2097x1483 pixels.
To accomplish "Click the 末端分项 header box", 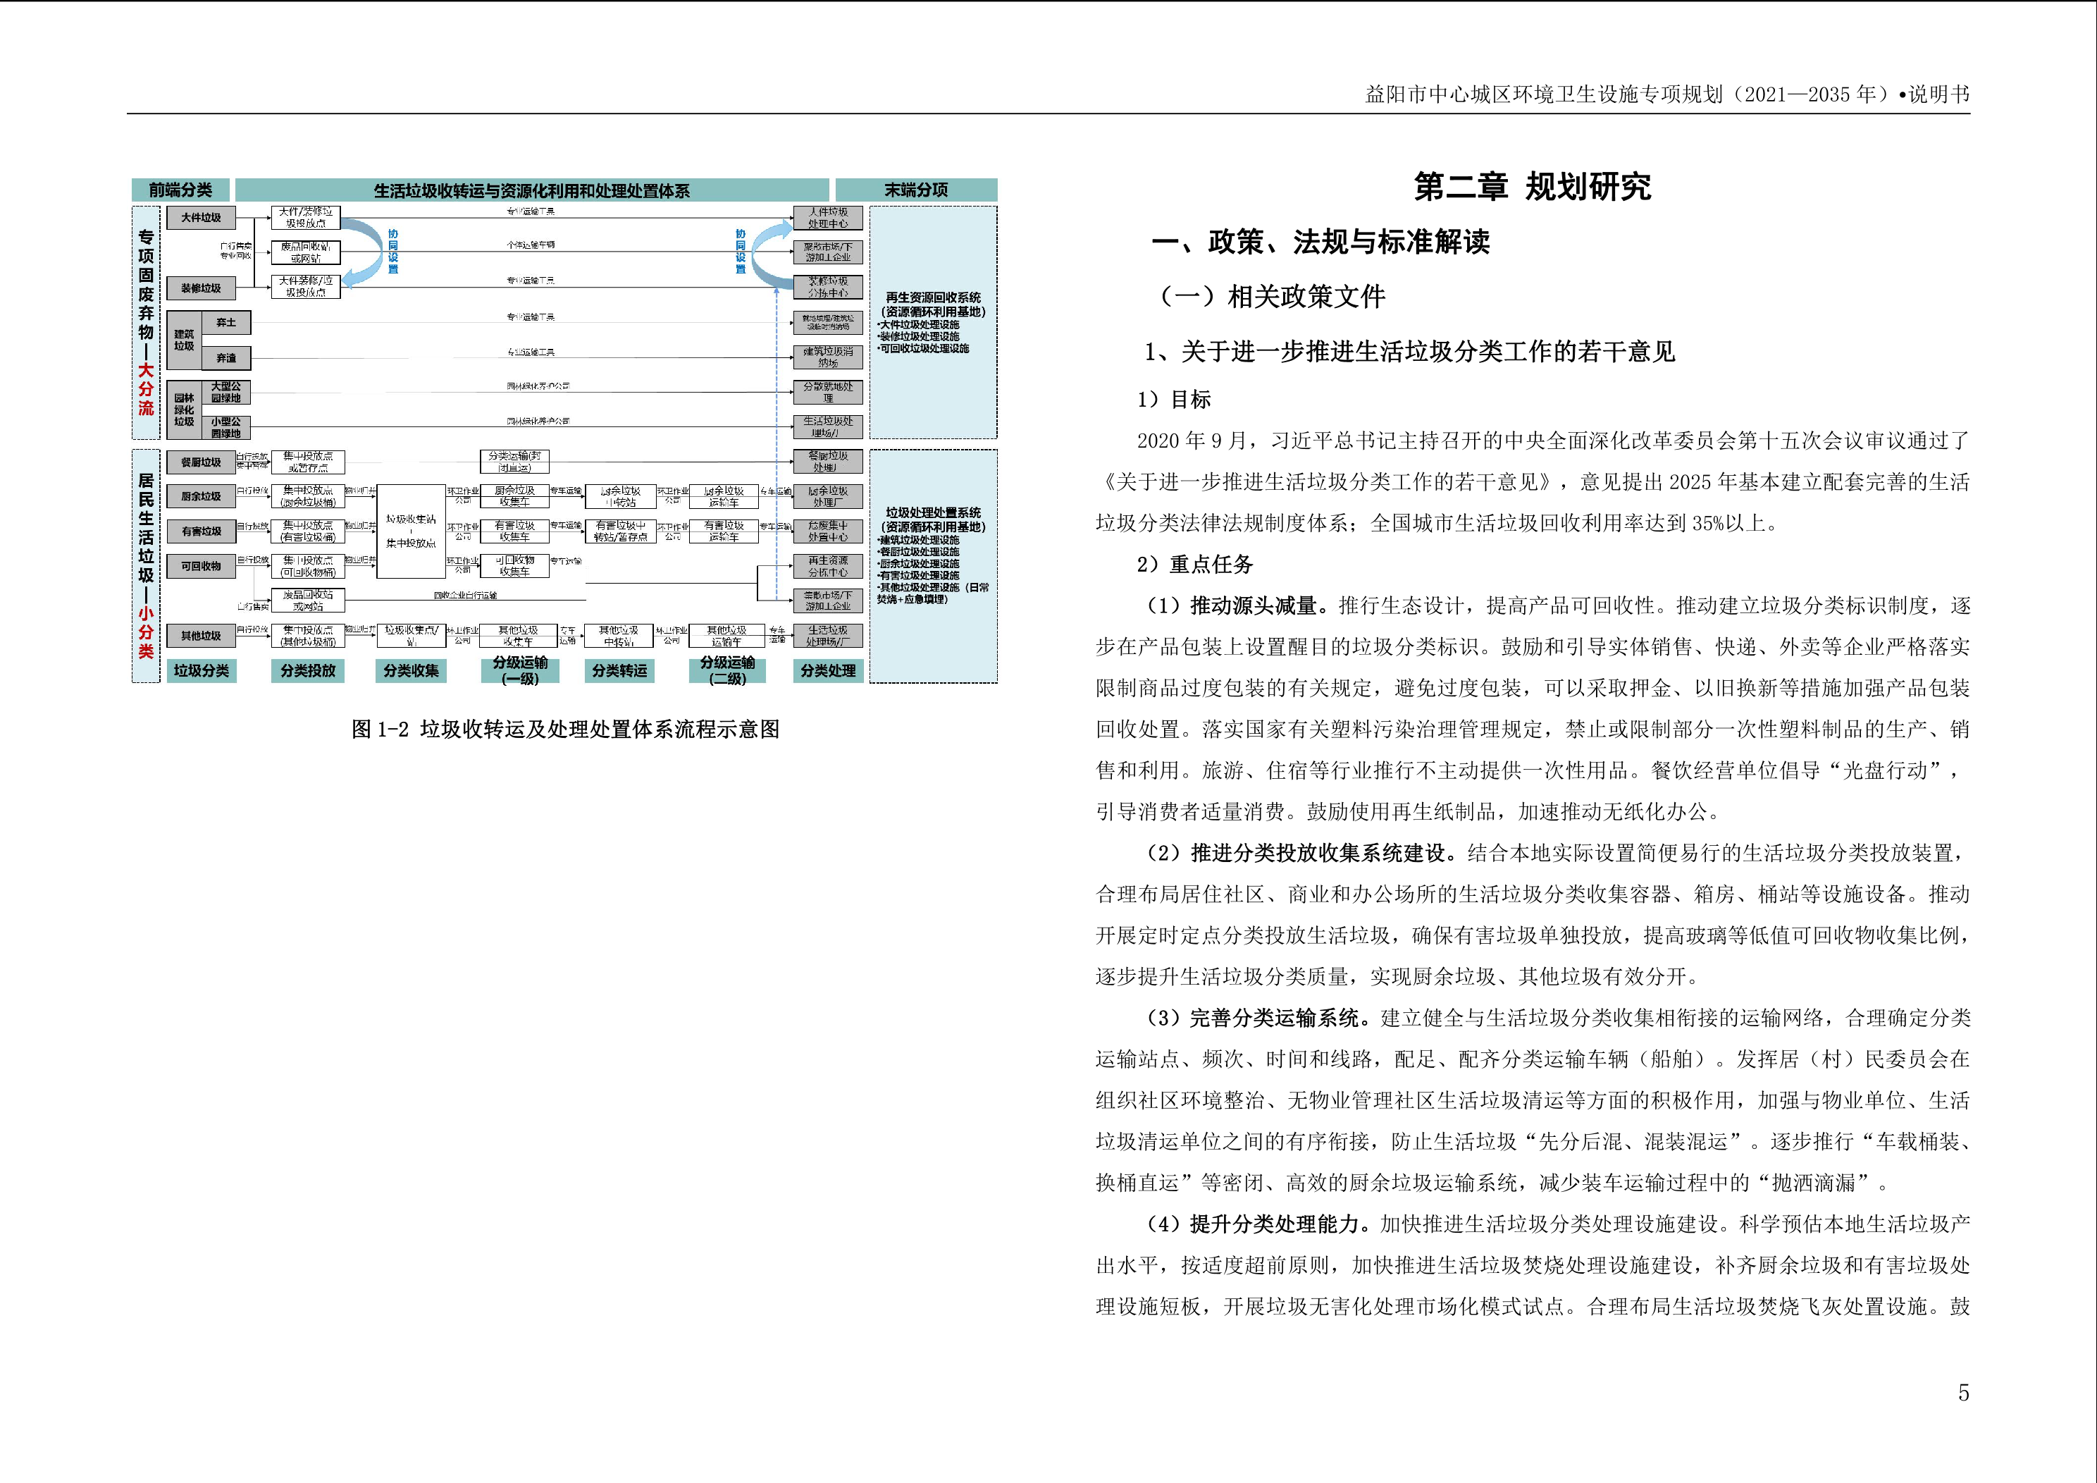I will click(x=915, y=190).
